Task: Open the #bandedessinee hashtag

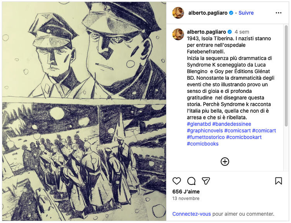Action: 232,124
